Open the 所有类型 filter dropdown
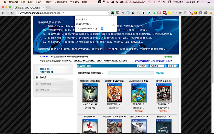Image resolution: width=214 pixels, height=134 pixels. coord(158,66)
